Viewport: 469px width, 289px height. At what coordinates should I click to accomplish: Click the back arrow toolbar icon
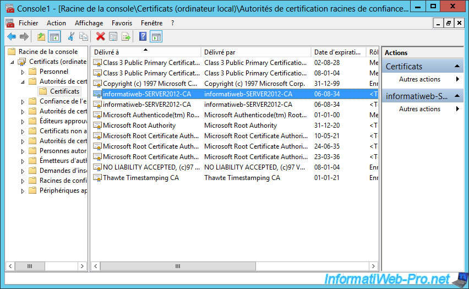12,37
